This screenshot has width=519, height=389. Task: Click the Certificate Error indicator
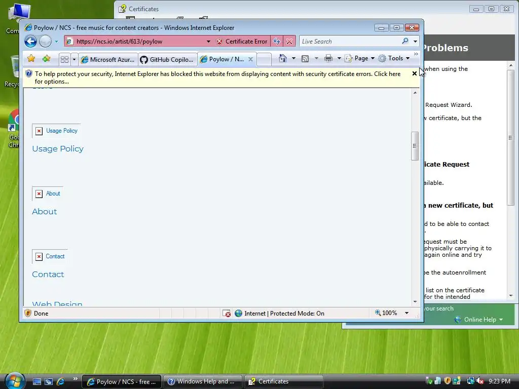(x=241, y=42)
